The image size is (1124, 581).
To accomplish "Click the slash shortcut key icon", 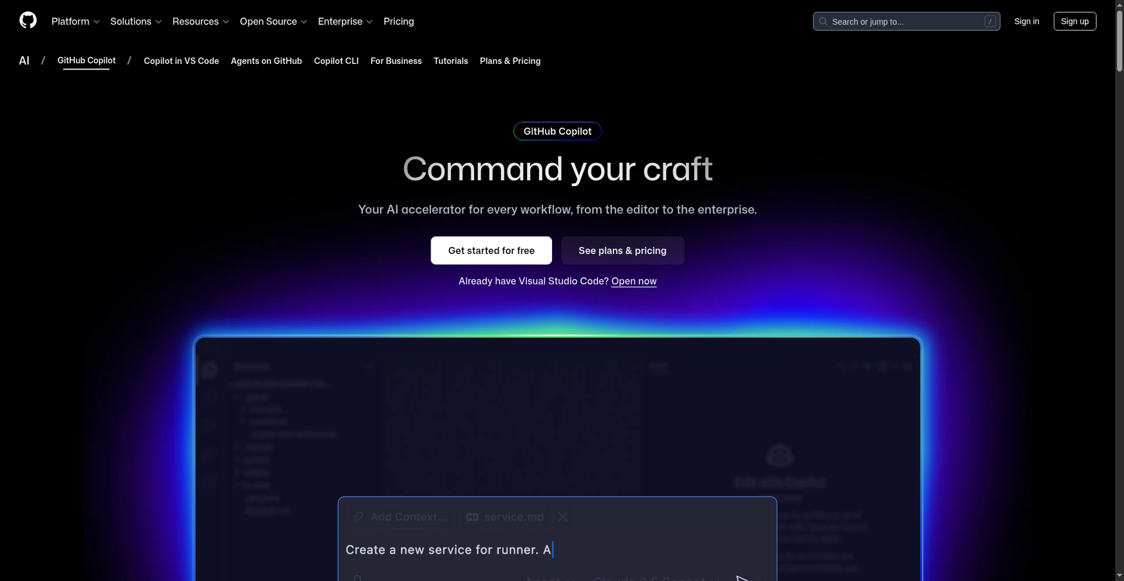I will click(990, 22).
